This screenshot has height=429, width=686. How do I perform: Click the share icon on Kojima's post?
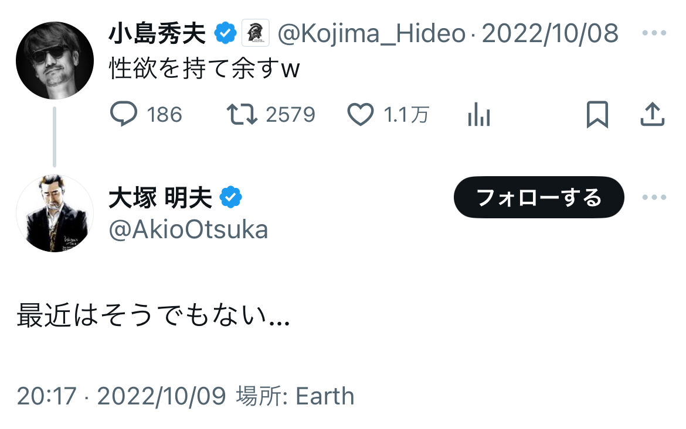[x=652, y=115]
